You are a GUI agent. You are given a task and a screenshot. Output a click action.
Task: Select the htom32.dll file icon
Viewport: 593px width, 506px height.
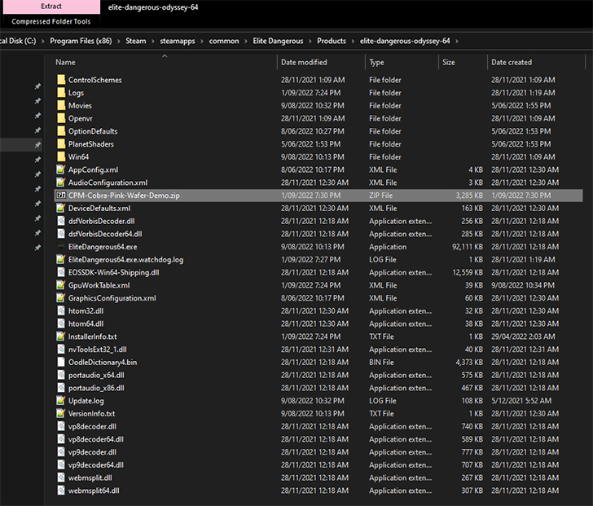pyautogui.click(x=61, y=311)
